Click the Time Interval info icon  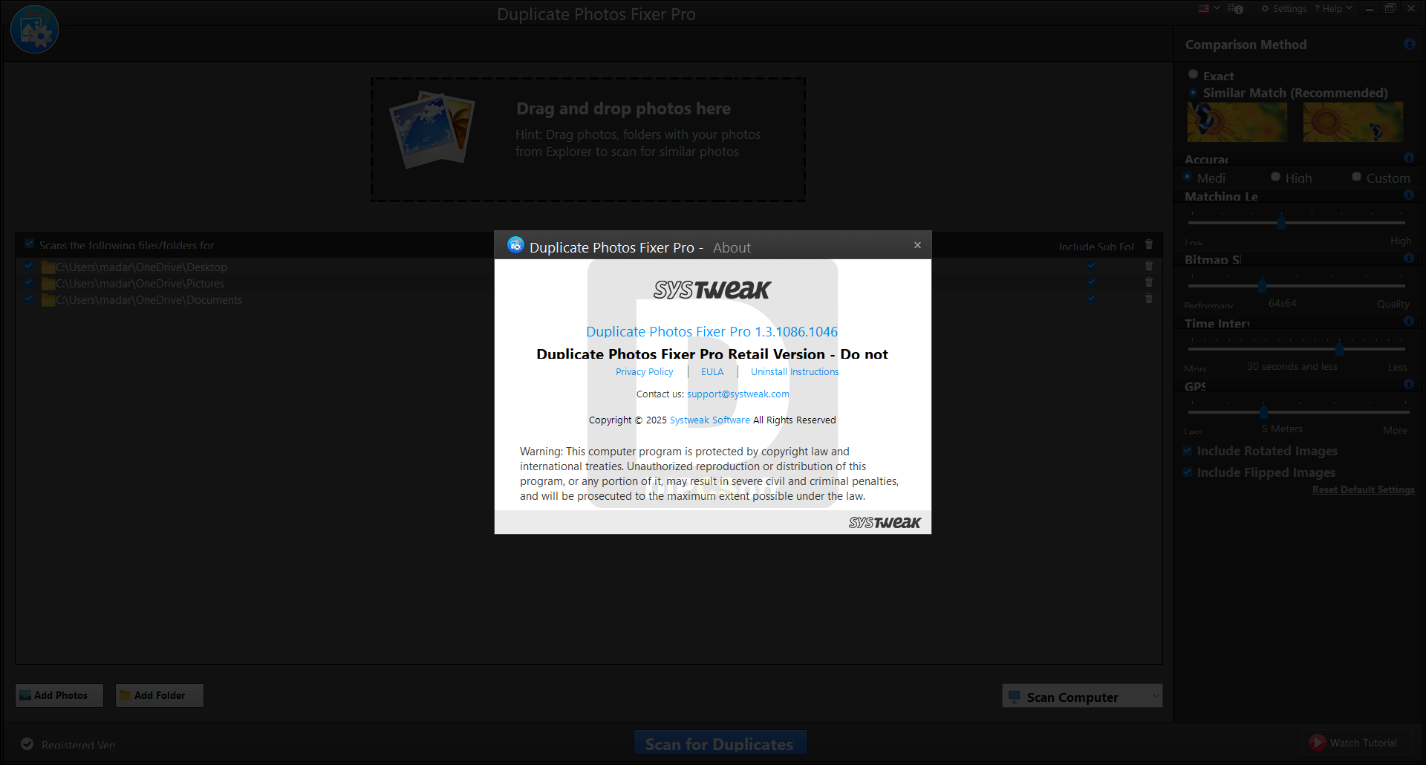[1409, 321]
